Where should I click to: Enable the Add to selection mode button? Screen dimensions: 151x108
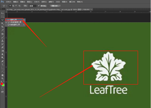[13, 6]
